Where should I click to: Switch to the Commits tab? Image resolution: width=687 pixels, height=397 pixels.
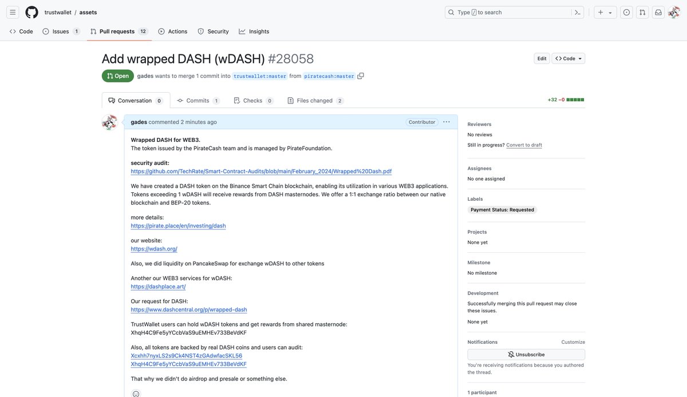(x=198, y=100)
